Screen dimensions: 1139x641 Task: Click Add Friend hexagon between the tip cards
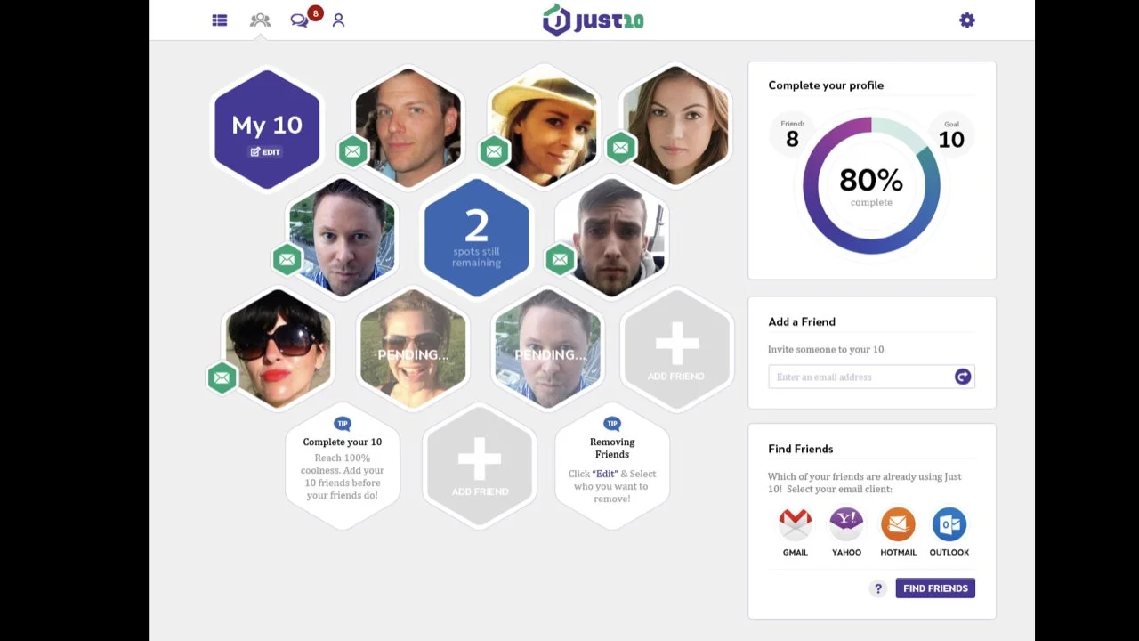click(x=480, y=466)
